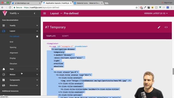Reload the current page

(10, 7)
